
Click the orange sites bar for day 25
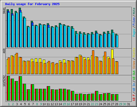pyautogui.click(x=105, y=63)
